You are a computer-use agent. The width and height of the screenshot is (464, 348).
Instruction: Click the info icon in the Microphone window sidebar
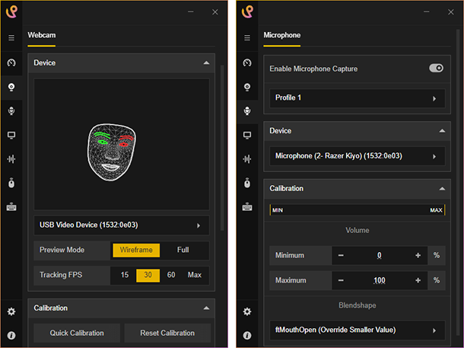pos(246,335)
